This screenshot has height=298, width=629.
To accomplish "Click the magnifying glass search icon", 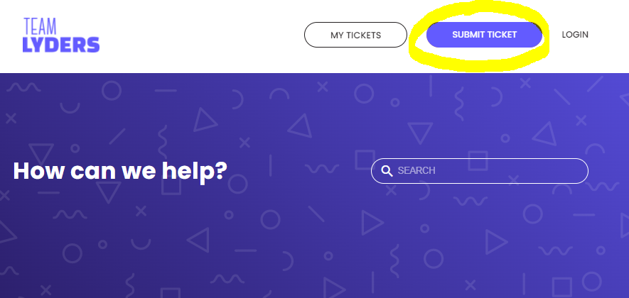I will tap(387, 171).
